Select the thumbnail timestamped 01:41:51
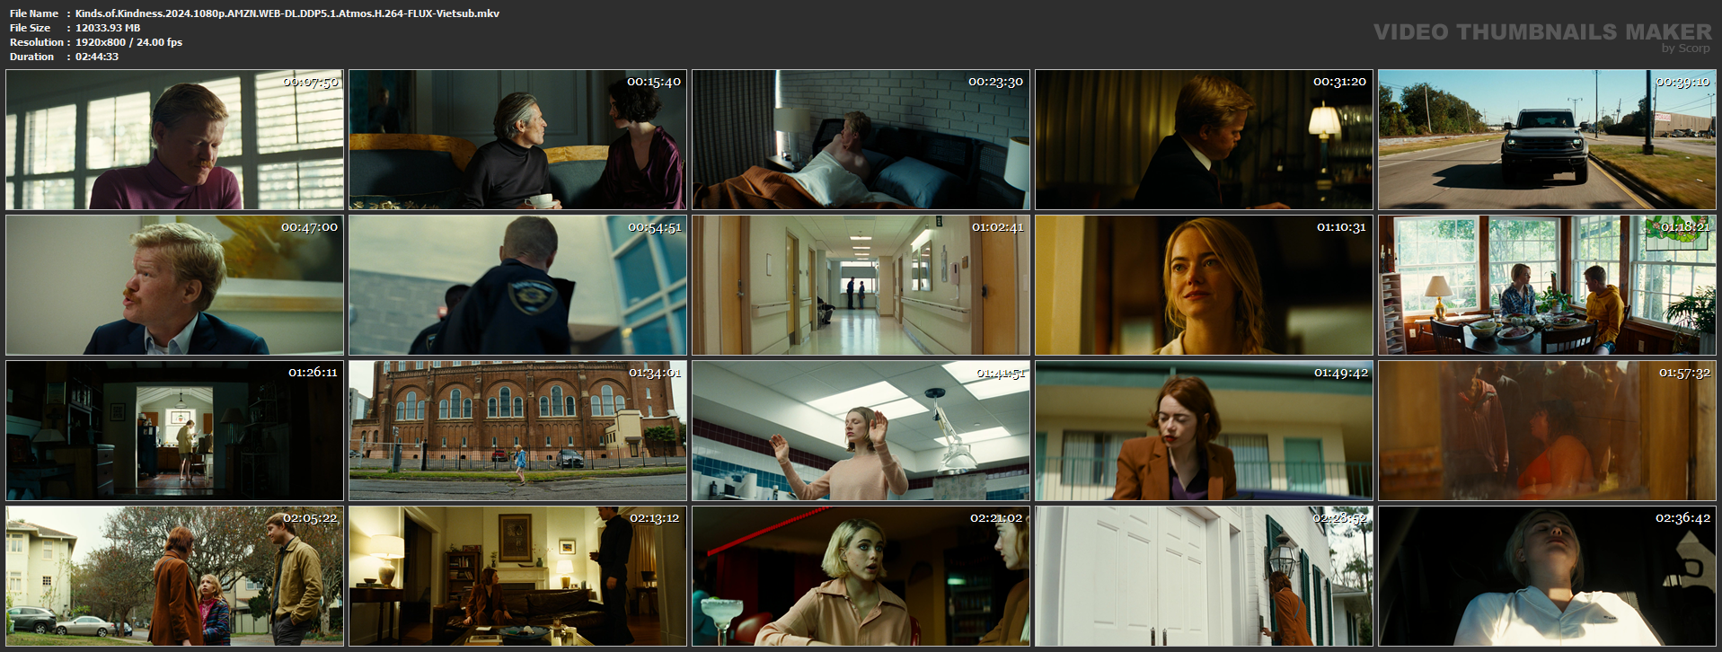This screenshot has width=1722, height=652. 861,430
